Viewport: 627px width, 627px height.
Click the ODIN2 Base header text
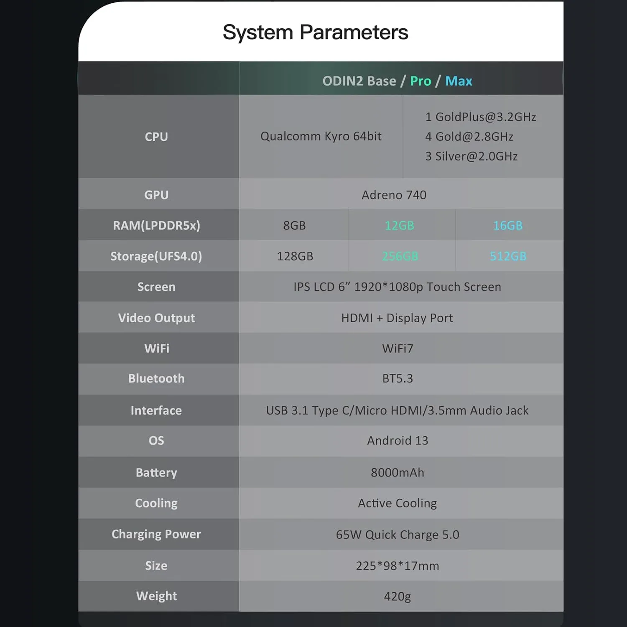(x=359, y=81)
